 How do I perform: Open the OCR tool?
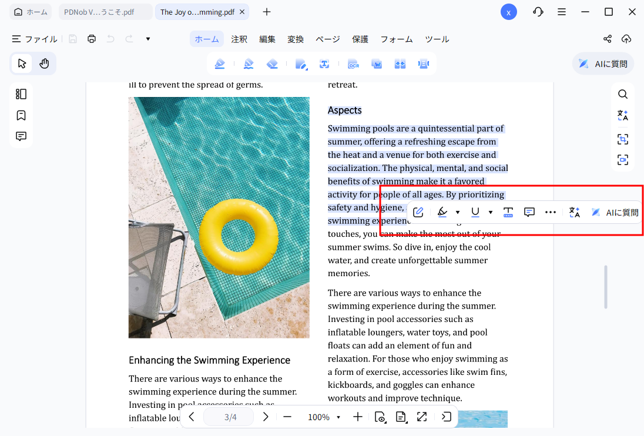point(353,63)
